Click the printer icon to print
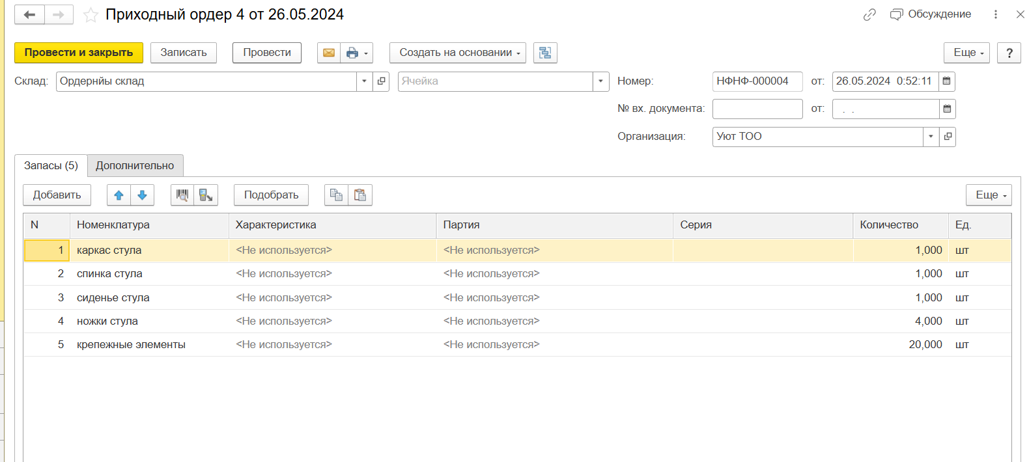 tap(352, 53)
